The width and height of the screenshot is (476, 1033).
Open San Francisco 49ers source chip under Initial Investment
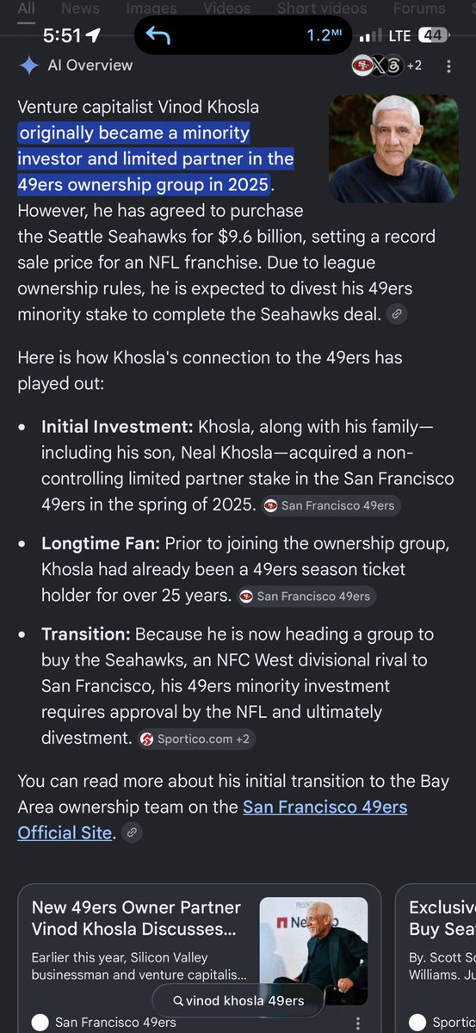(x=331, y=505)
